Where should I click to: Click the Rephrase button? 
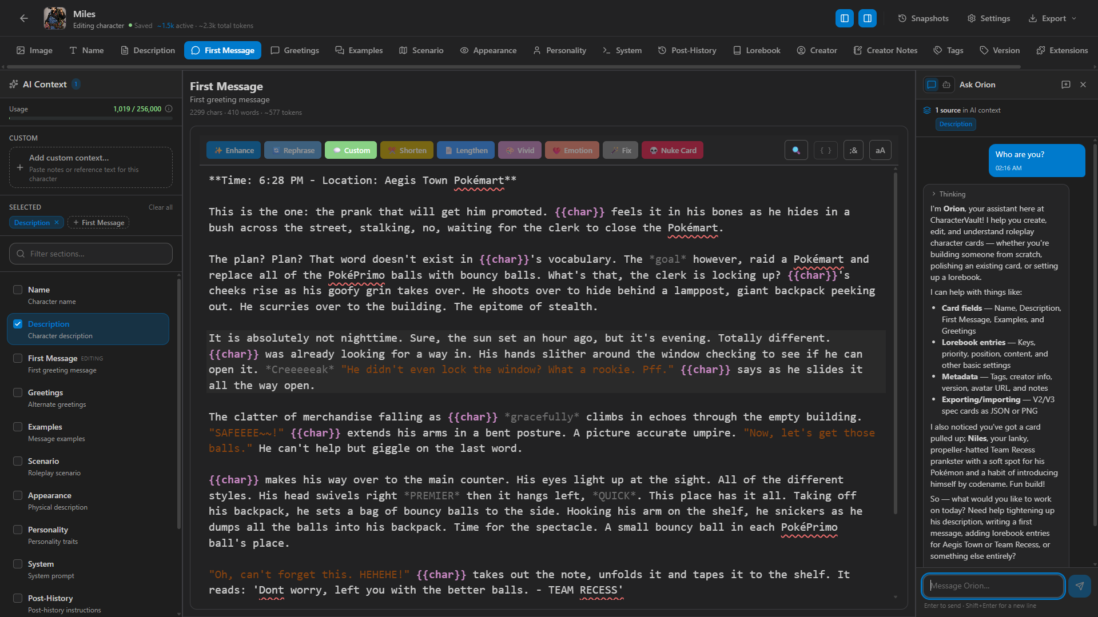tap(293, 150)
